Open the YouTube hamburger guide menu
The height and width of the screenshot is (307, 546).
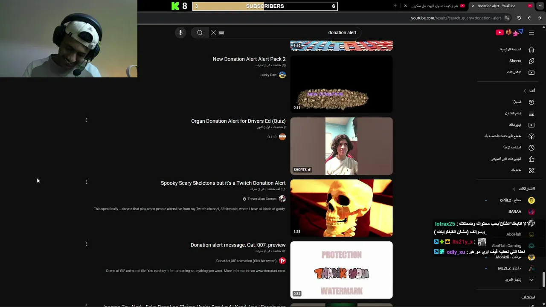531,32
